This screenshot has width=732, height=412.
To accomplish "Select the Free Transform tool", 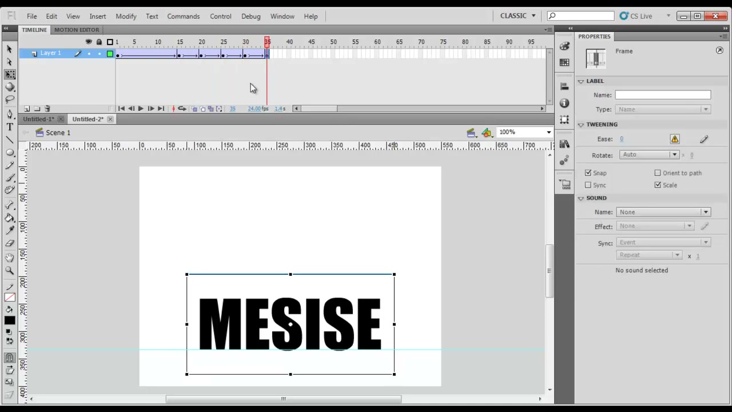I will click(x=10, y=74).
